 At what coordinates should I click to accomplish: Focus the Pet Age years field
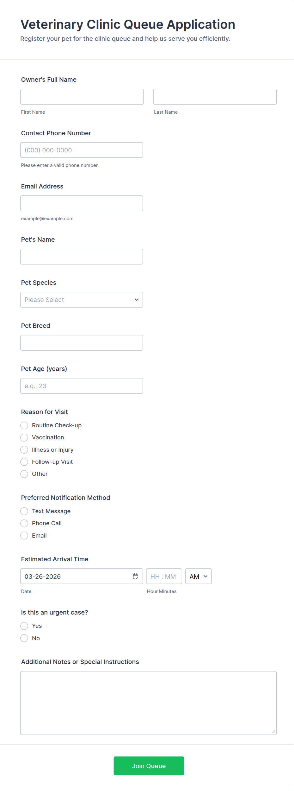pyautogui.click(x=82, y=386)
